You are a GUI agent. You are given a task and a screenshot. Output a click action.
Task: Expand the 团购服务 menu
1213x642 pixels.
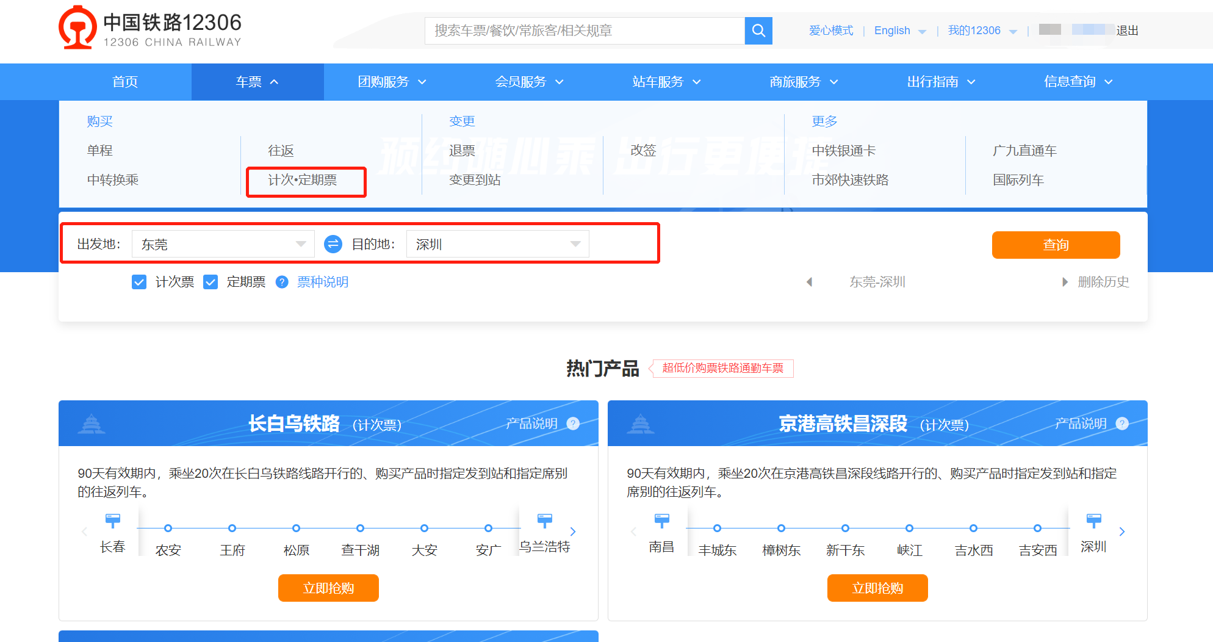click(392, 82)
